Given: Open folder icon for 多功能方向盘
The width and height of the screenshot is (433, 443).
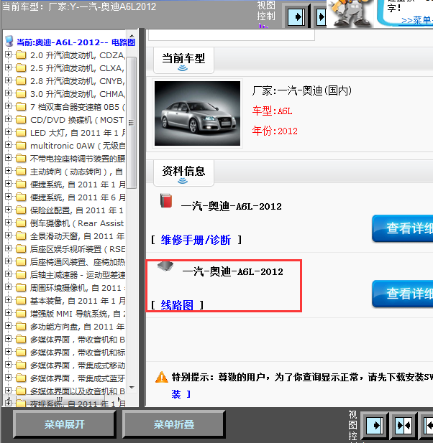Looking at the screenshot, I should [x=21, y=326].
